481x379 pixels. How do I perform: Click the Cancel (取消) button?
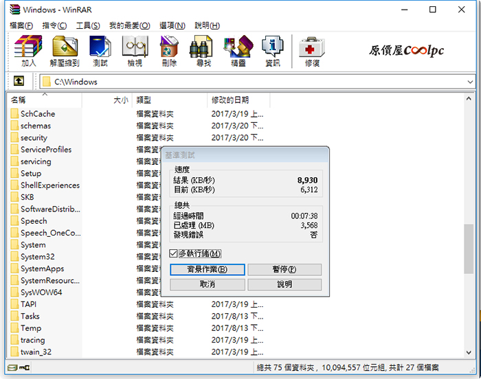(208, 284)
